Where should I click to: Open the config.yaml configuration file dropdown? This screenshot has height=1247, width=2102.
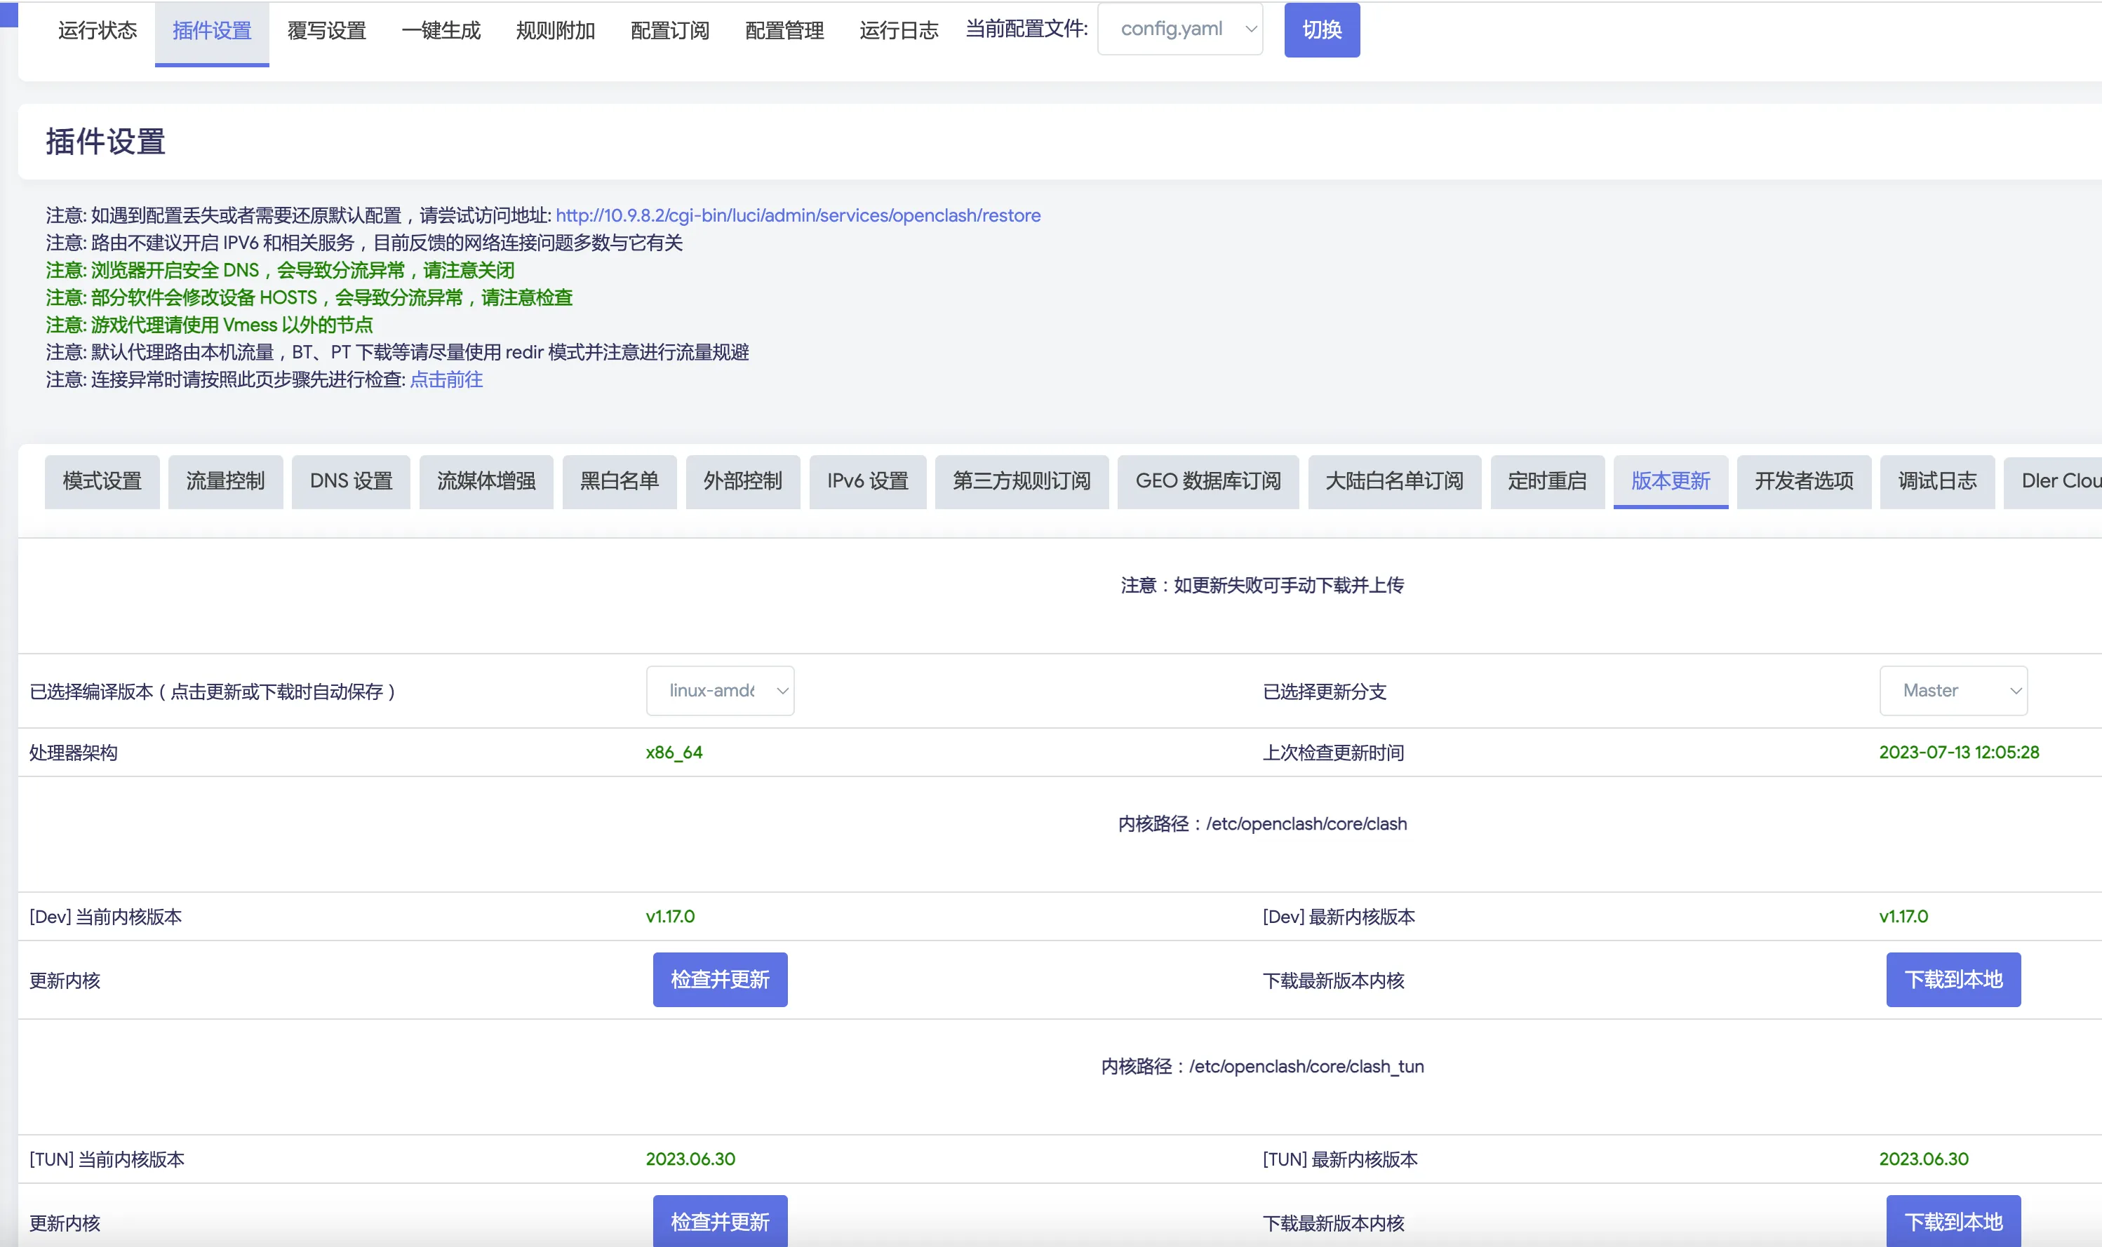[1179, 29]
